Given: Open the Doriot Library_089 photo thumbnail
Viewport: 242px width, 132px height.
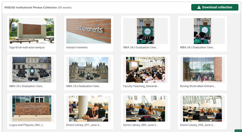Looking at the screenshot, I should point(145,108).
